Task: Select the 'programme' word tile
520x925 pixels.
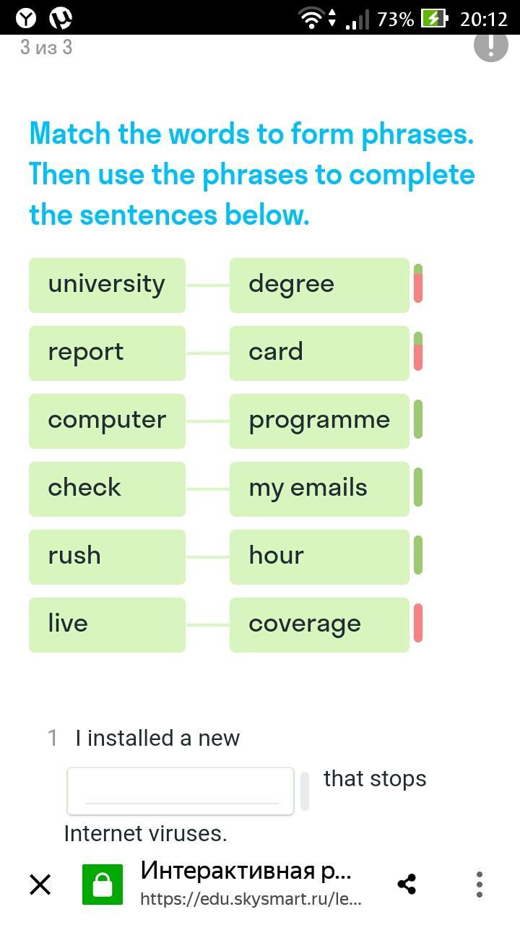Action: click(319, 421)
